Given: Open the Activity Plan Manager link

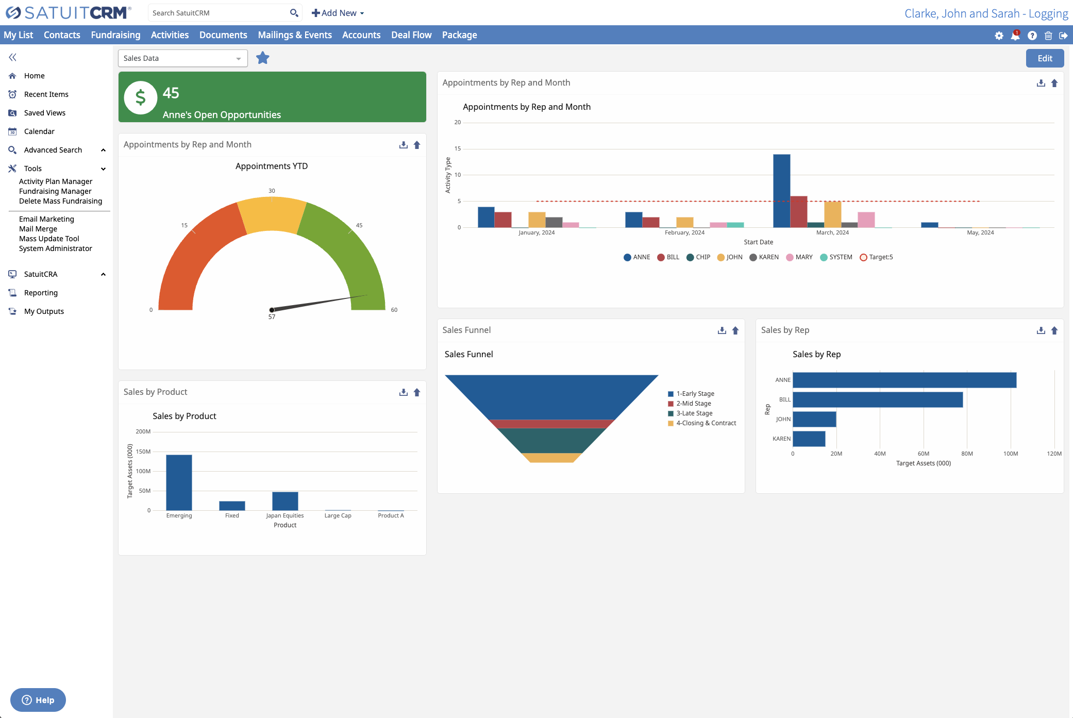Looking at the screenshot, I should (x=56, y=181).
